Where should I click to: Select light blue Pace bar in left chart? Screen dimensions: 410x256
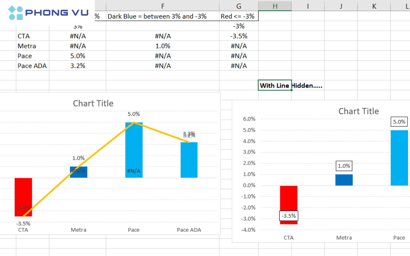(134, 150)
